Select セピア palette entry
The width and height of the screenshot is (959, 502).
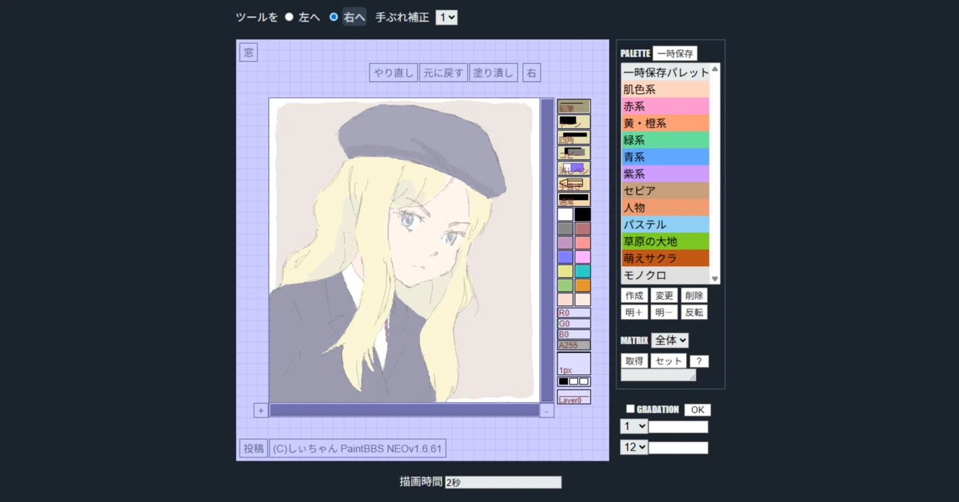[666, 191]
